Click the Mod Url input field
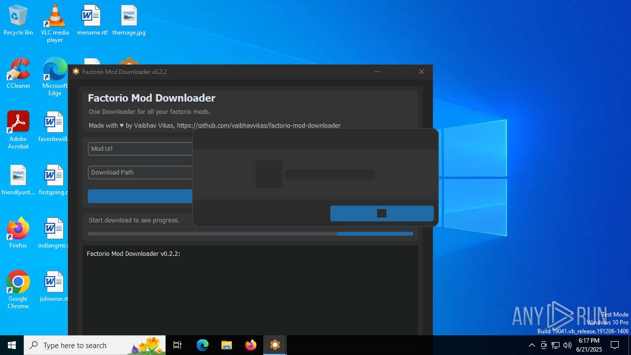631x355 pixels. [x=140, y=148]
